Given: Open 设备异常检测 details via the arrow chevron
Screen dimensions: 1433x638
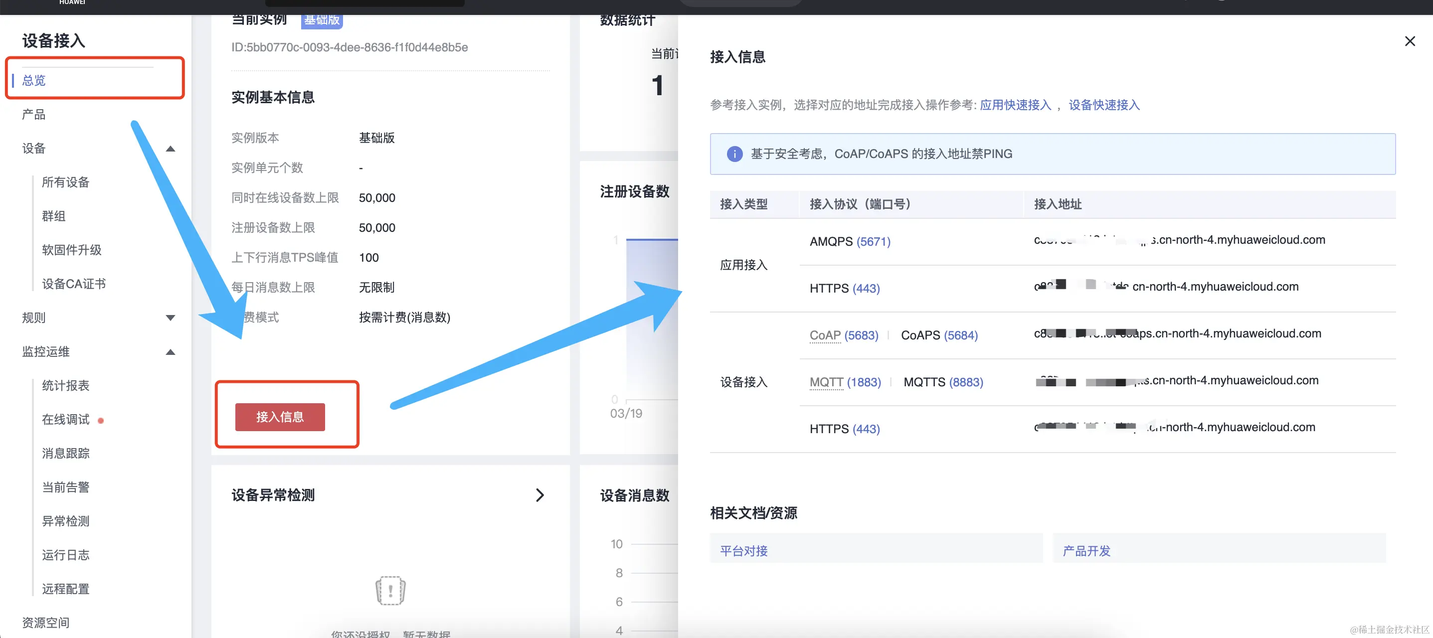Looking at the screenshot, I should (x=539, y=494).
